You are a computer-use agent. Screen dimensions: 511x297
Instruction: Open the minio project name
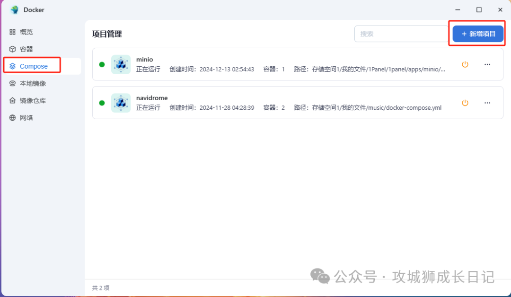(145, 60)
